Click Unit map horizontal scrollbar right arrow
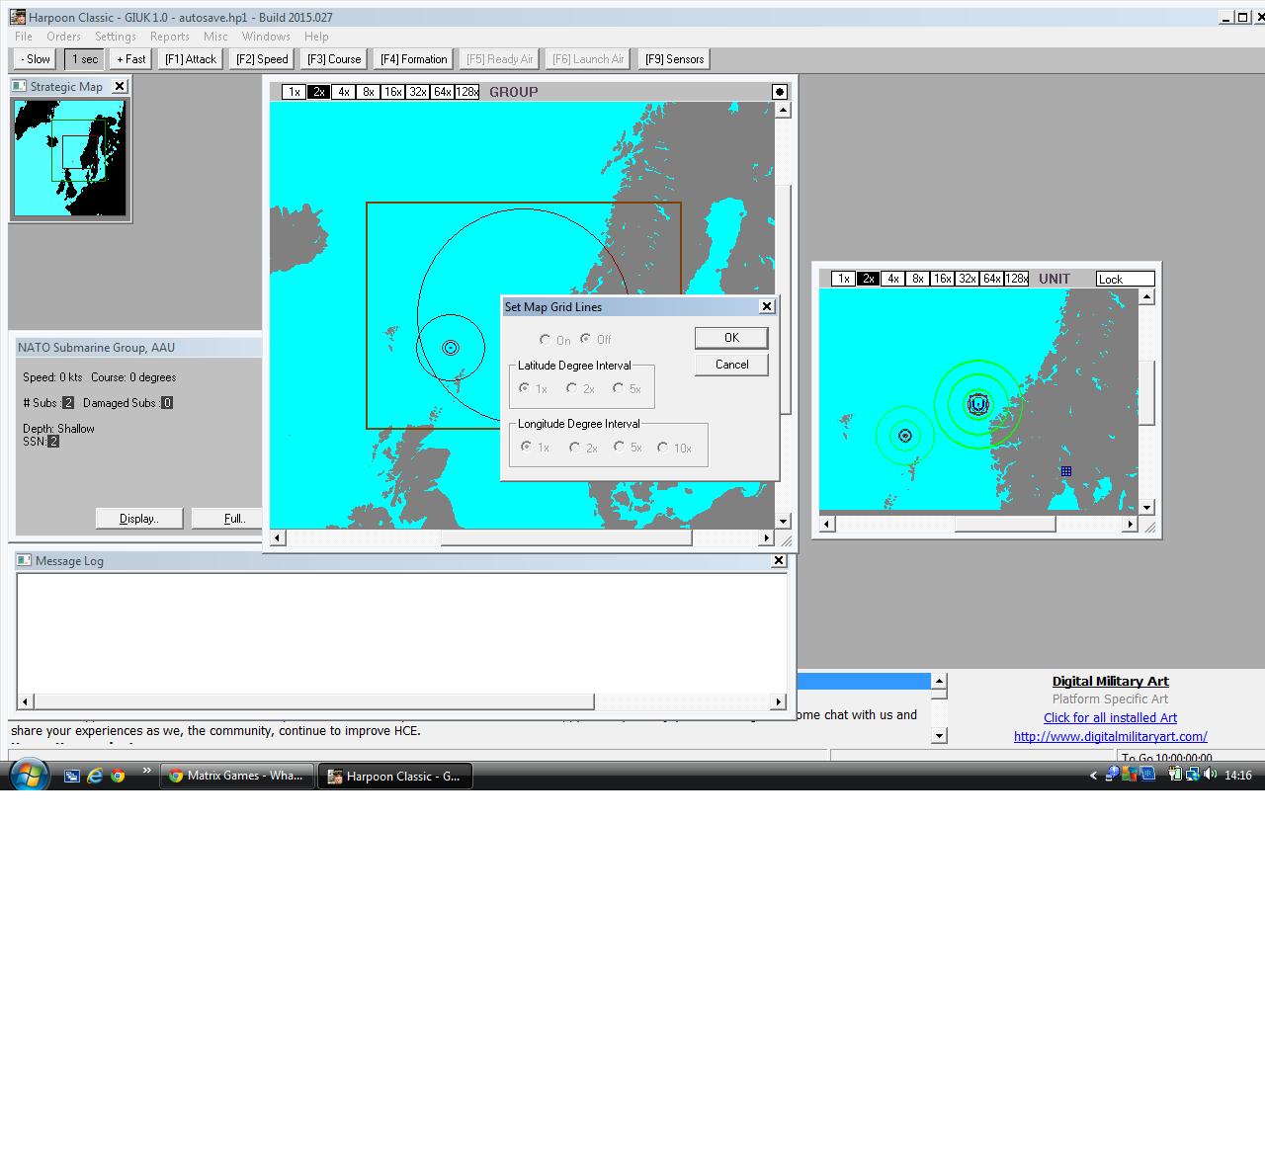 [x=1130, y=525]
